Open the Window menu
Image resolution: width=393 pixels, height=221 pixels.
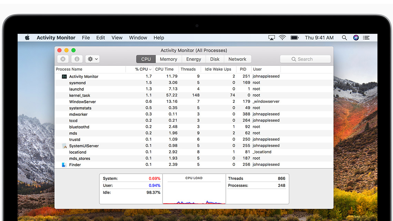coord(138,38)
